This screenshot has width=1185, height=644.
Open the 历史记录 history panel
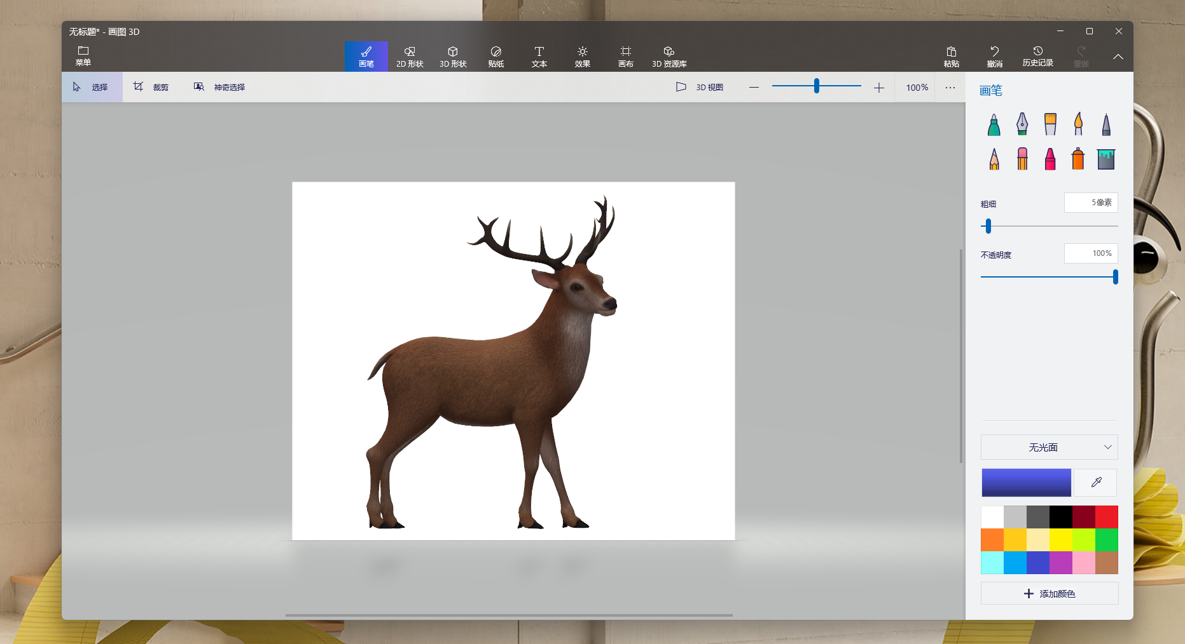click(x=1038, y=57)
